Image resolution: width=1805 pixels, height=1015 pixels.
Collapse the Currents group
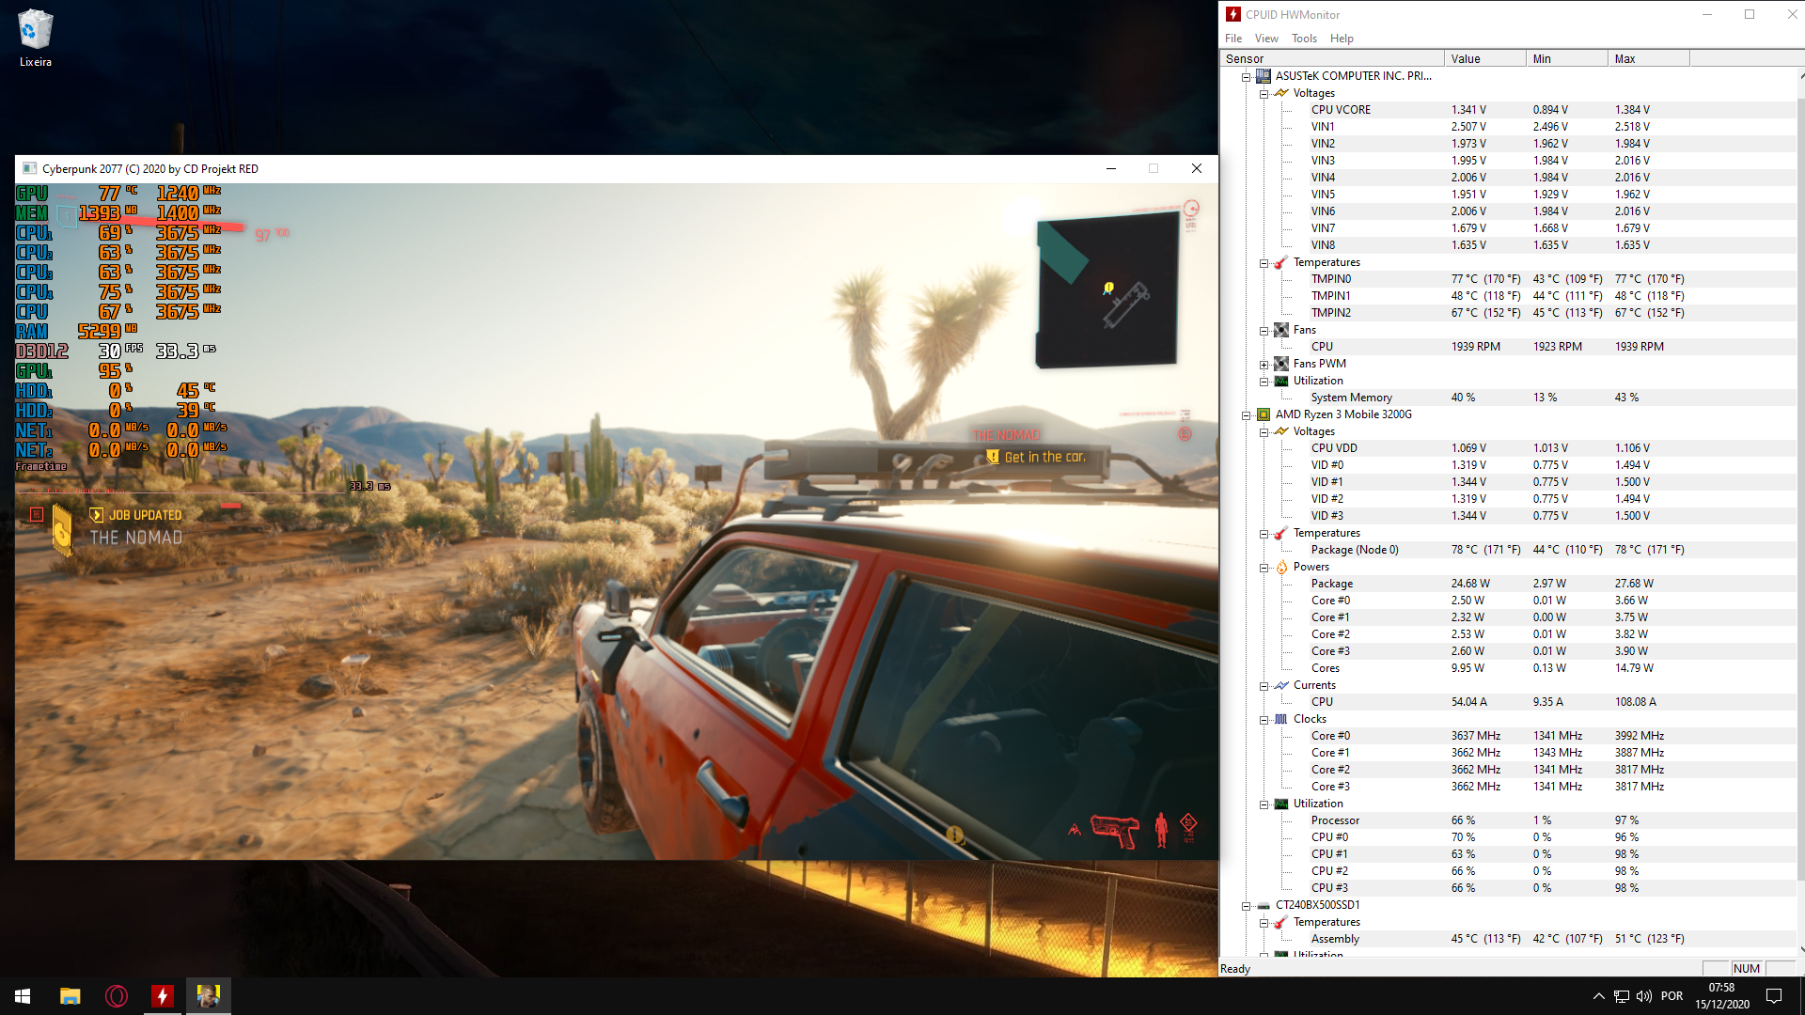click(1264, 685)
